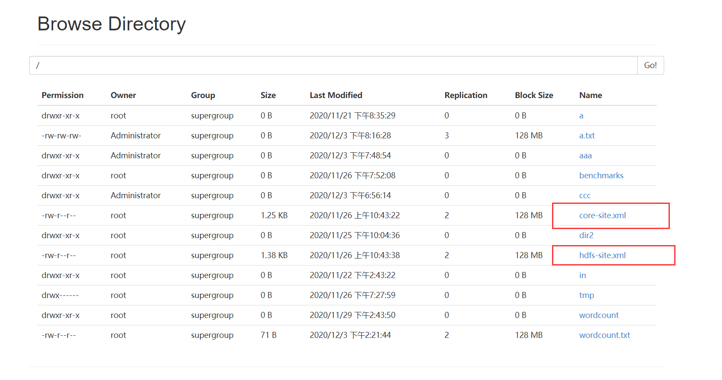Select the date 2020/11/26 下午7:27:59

353,295
